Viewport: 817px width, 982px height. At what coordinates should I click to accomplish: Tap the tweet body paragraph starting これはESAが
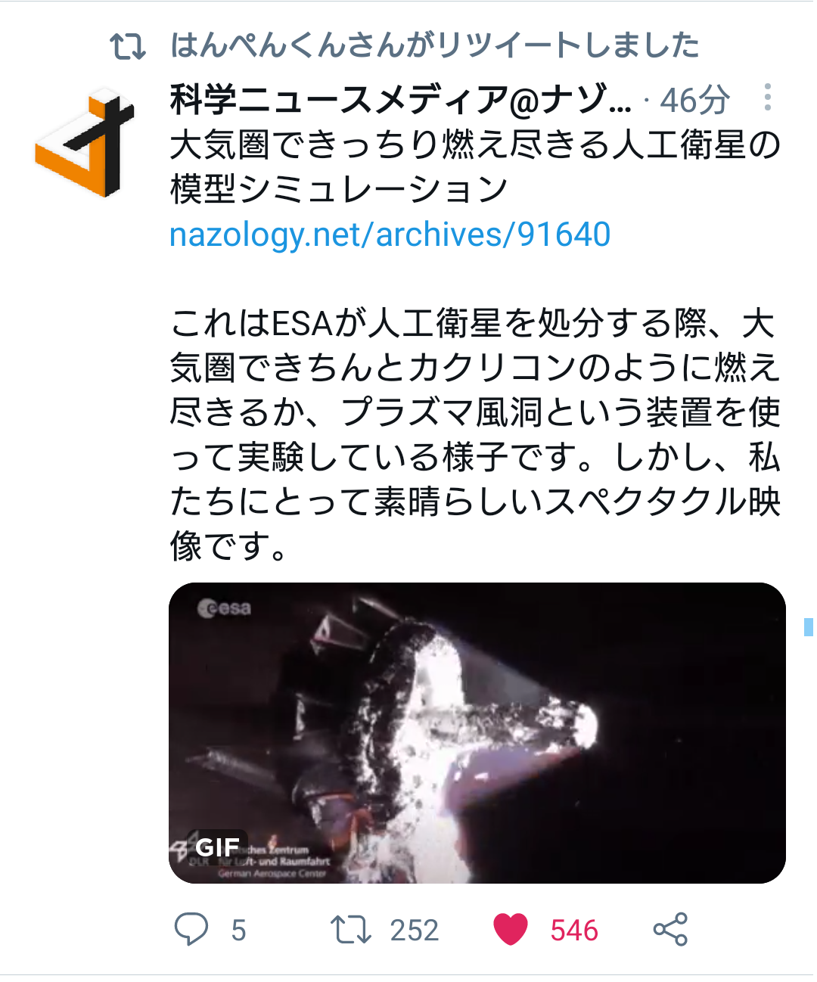475,434
